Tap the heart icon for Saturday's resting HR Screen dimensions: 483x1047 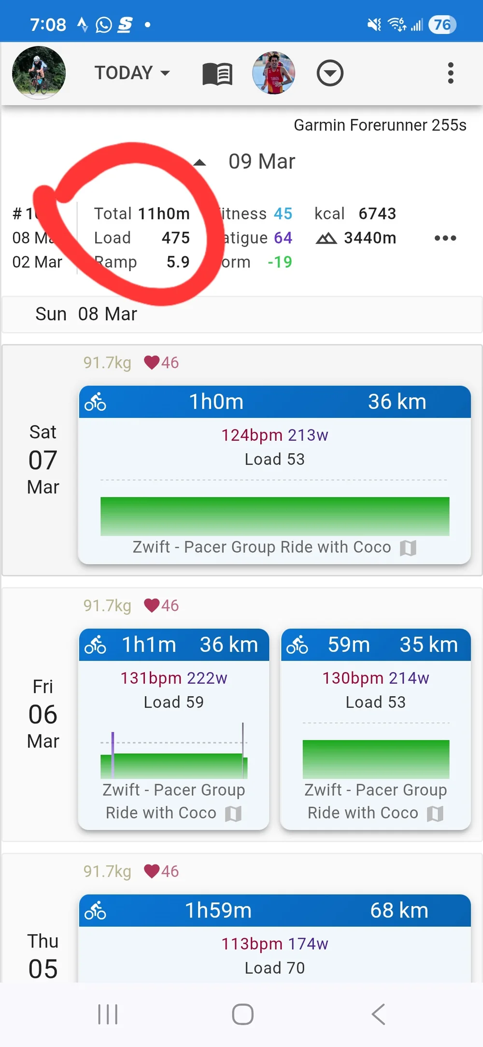[152, 362]
